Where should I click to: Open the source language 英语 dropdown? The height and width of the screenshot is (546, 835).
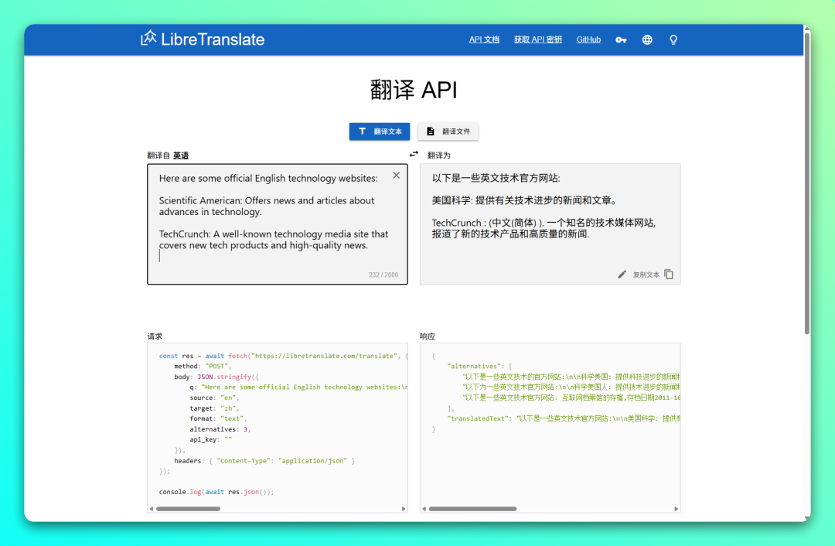pos(181,155)
